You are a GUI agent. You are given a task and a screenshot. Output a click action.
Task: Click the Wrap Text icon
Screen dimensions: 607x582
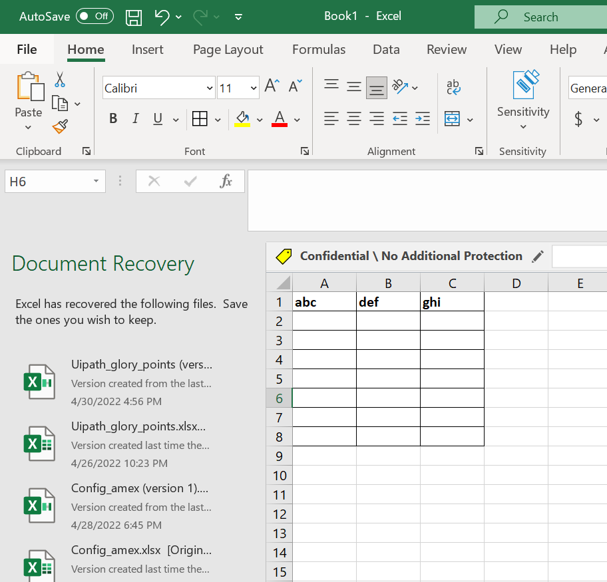click(x=453, y=87)
